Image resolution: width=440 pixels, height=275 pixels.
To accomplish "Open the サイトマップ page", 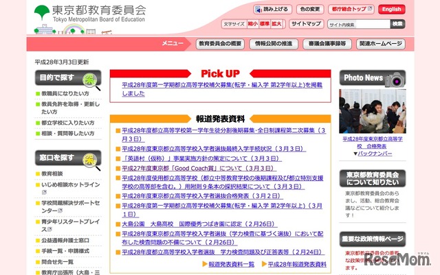I will (306, 24).
